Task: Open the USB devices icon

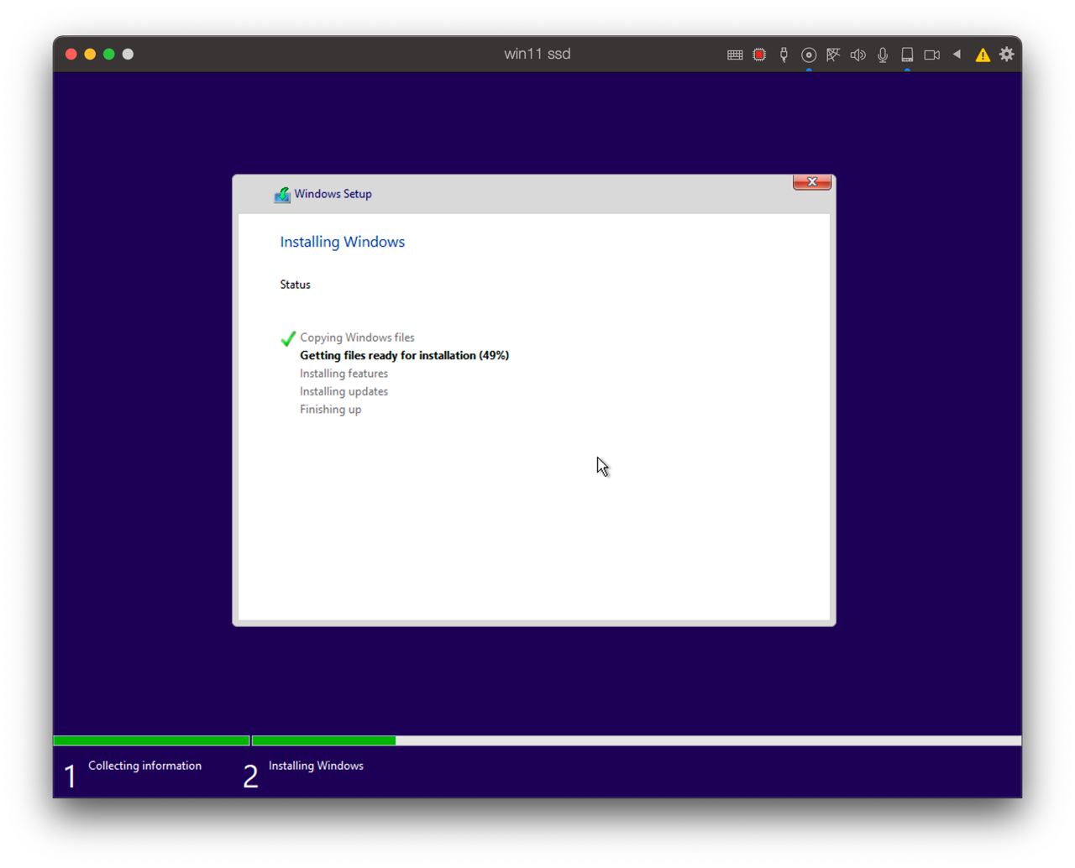Action: (x=784, y=55)
